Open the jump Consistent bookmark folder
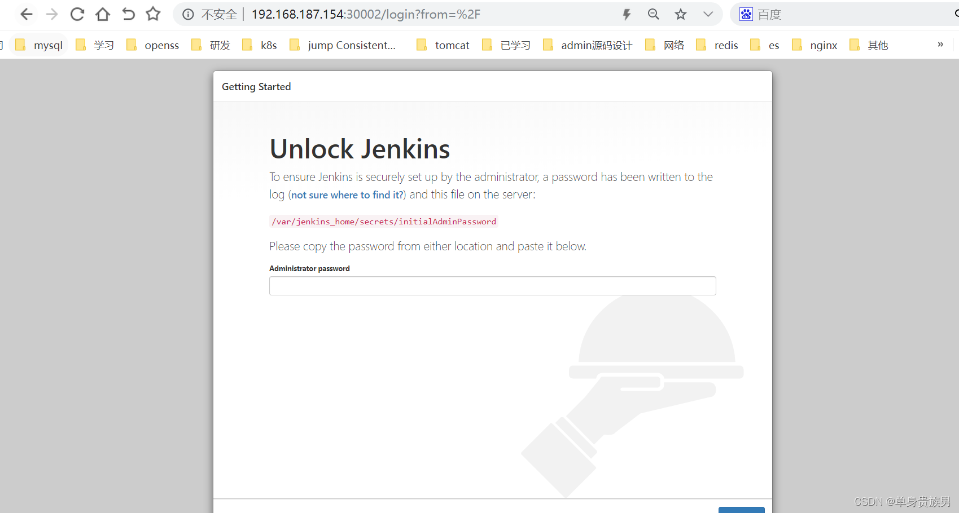959x513 pixels. (x=343, y=45)
